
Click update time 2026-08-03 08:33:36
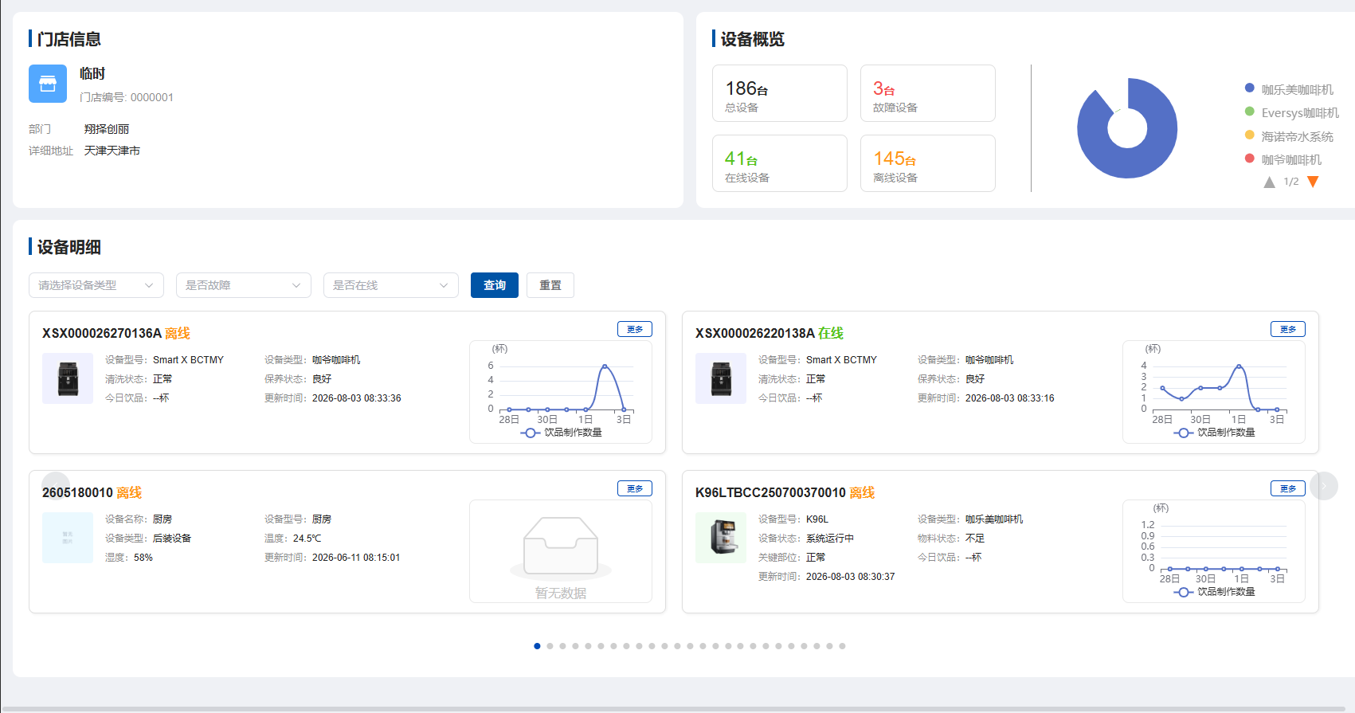click(x=357, y=398)
